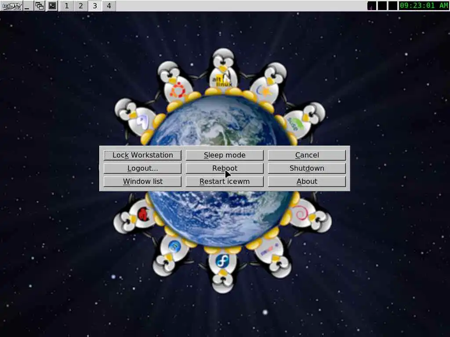Switch to workspace 2
Image resolution: width=450 pixels, height=337 pixels.
coord(81,6)
